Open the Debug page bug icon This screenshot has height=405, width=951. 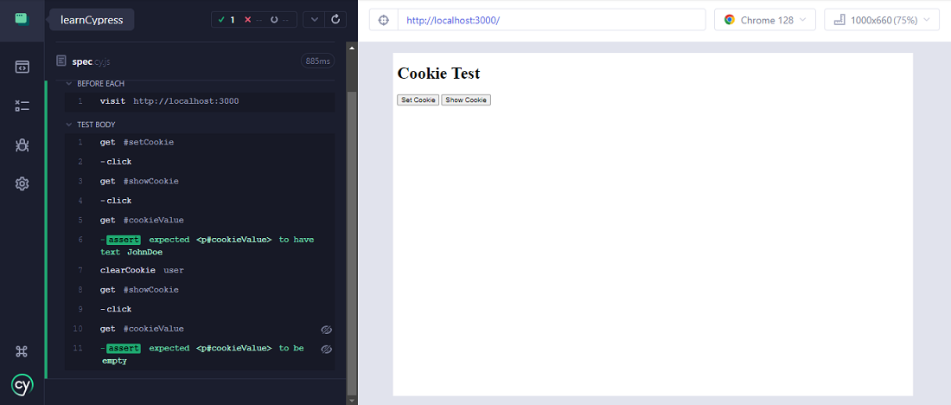point(22,145)
